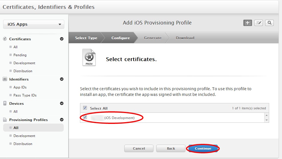This screenshot has width=282, height=159.
Task: Click the edit pencil icon
Action: tap(259, 23)
